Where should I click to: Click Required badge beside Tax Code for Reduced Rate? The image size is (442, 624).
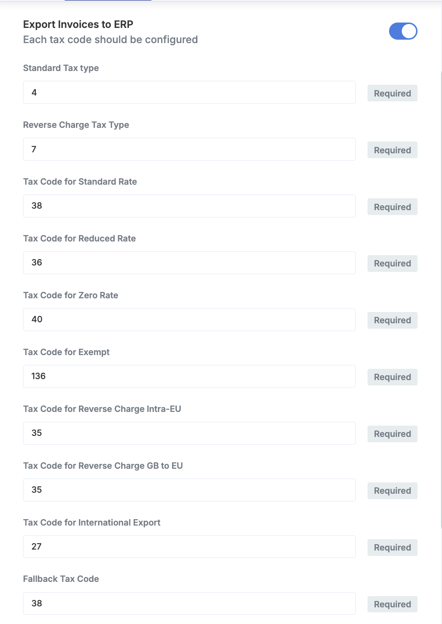click(x=392, y=264)
